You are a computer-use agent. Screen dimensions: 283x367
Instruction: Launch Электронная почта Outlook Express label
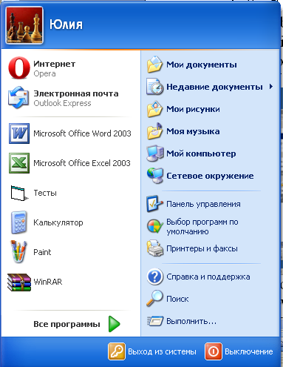pos(76,98)
